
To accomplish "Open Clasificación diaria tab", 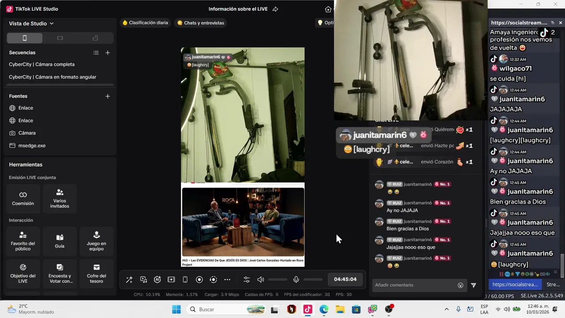I will pos(145,23).
